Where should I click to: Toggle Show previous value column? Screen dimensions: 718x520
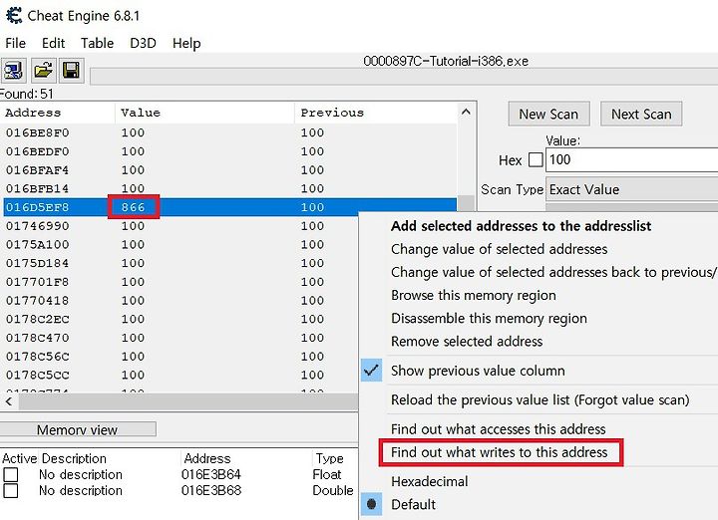click(x=478, y=371)
